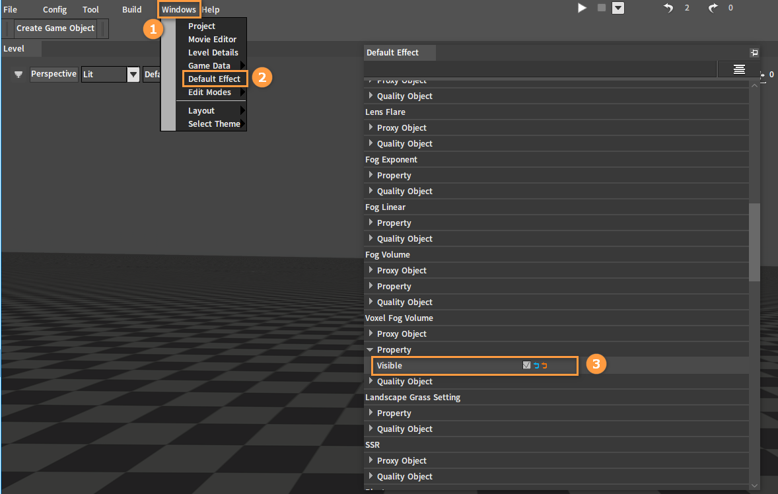Expand Quality Object under SSR

(370, 476)
